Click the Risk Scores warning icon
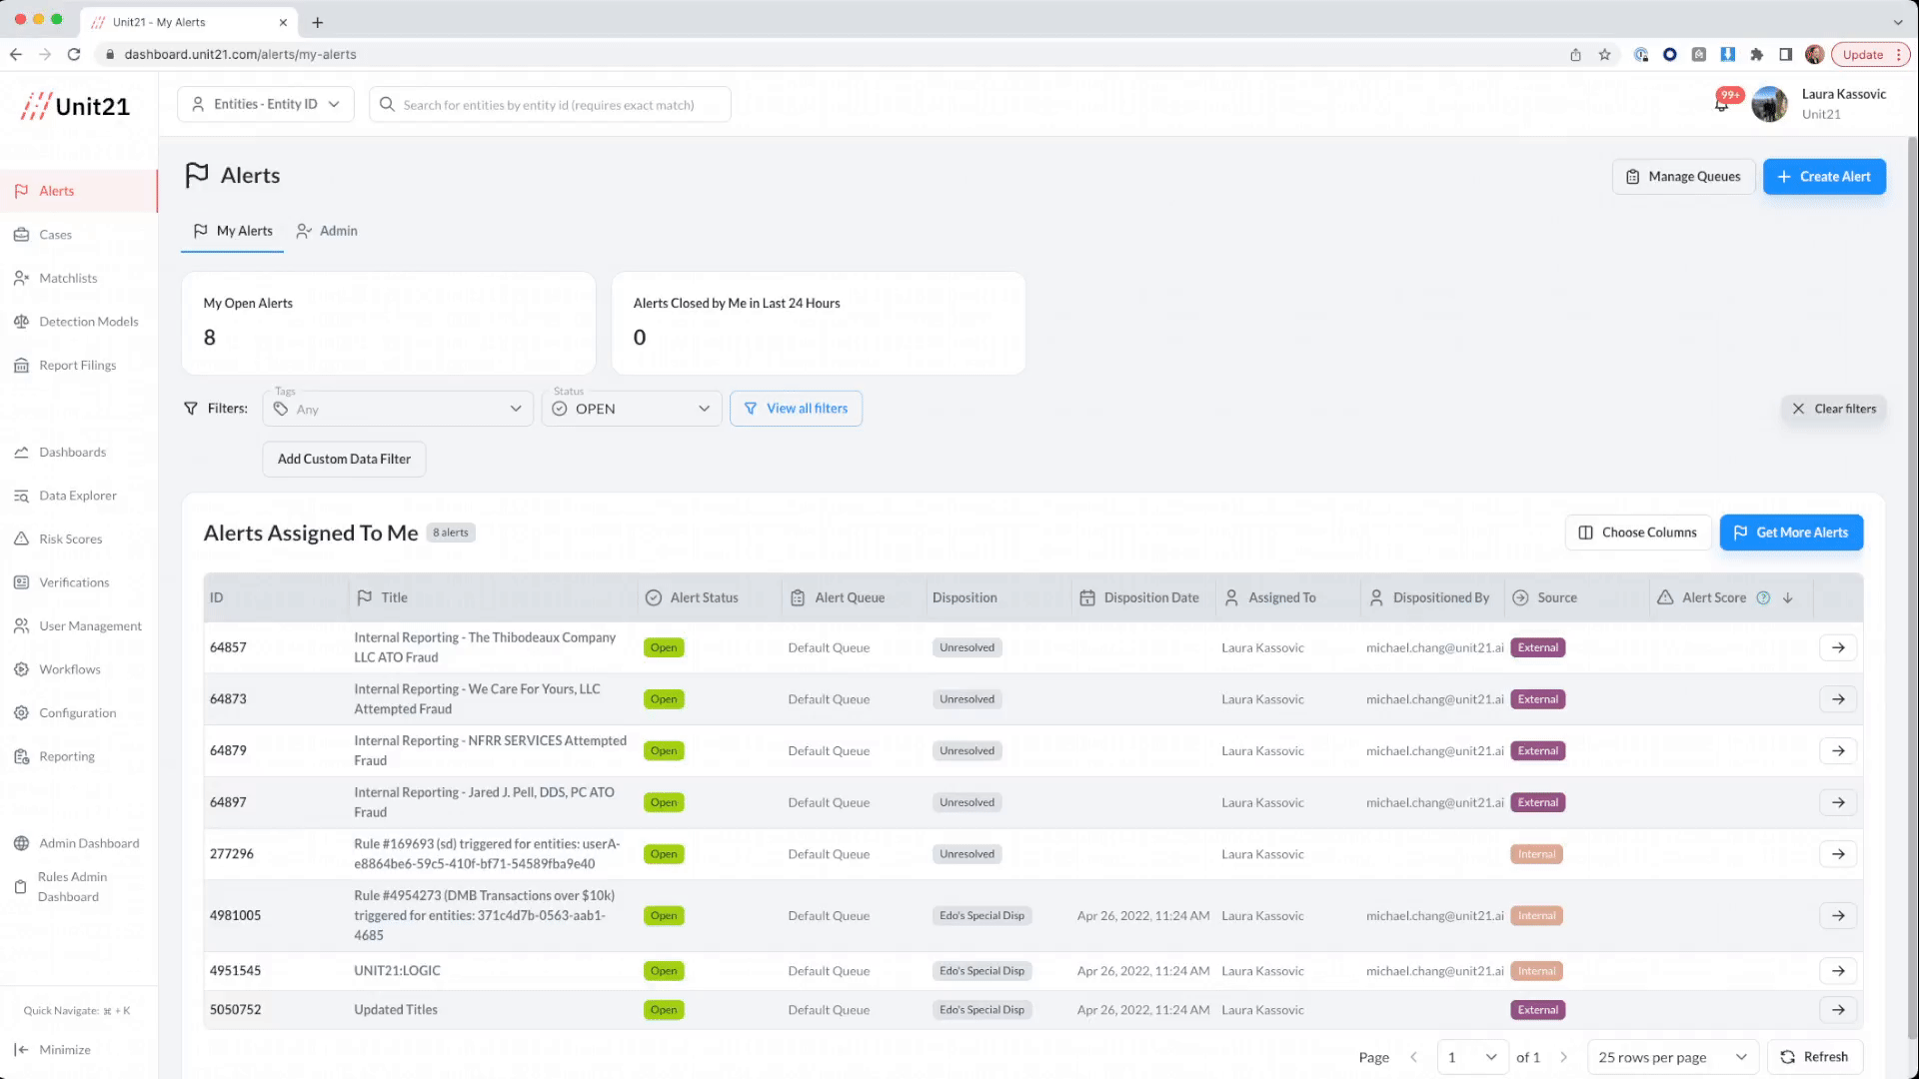 (x=21, y=539)
